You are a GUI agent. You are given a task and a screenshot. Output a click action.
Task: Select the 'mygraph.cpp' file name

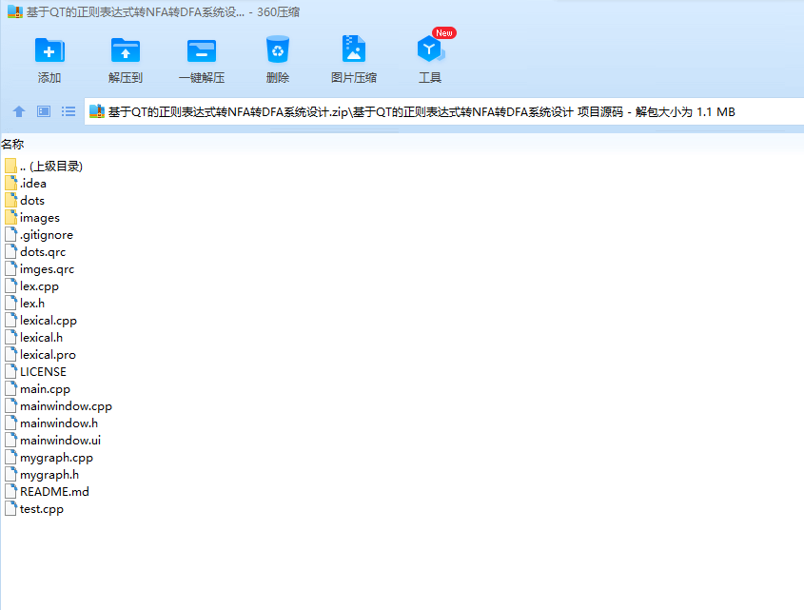tap(57, 457)
